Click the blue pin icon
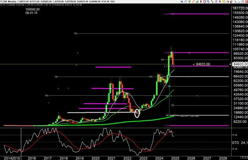Image resolution: width=248 pixels, height=160 pixels. (x=236, y=2)
